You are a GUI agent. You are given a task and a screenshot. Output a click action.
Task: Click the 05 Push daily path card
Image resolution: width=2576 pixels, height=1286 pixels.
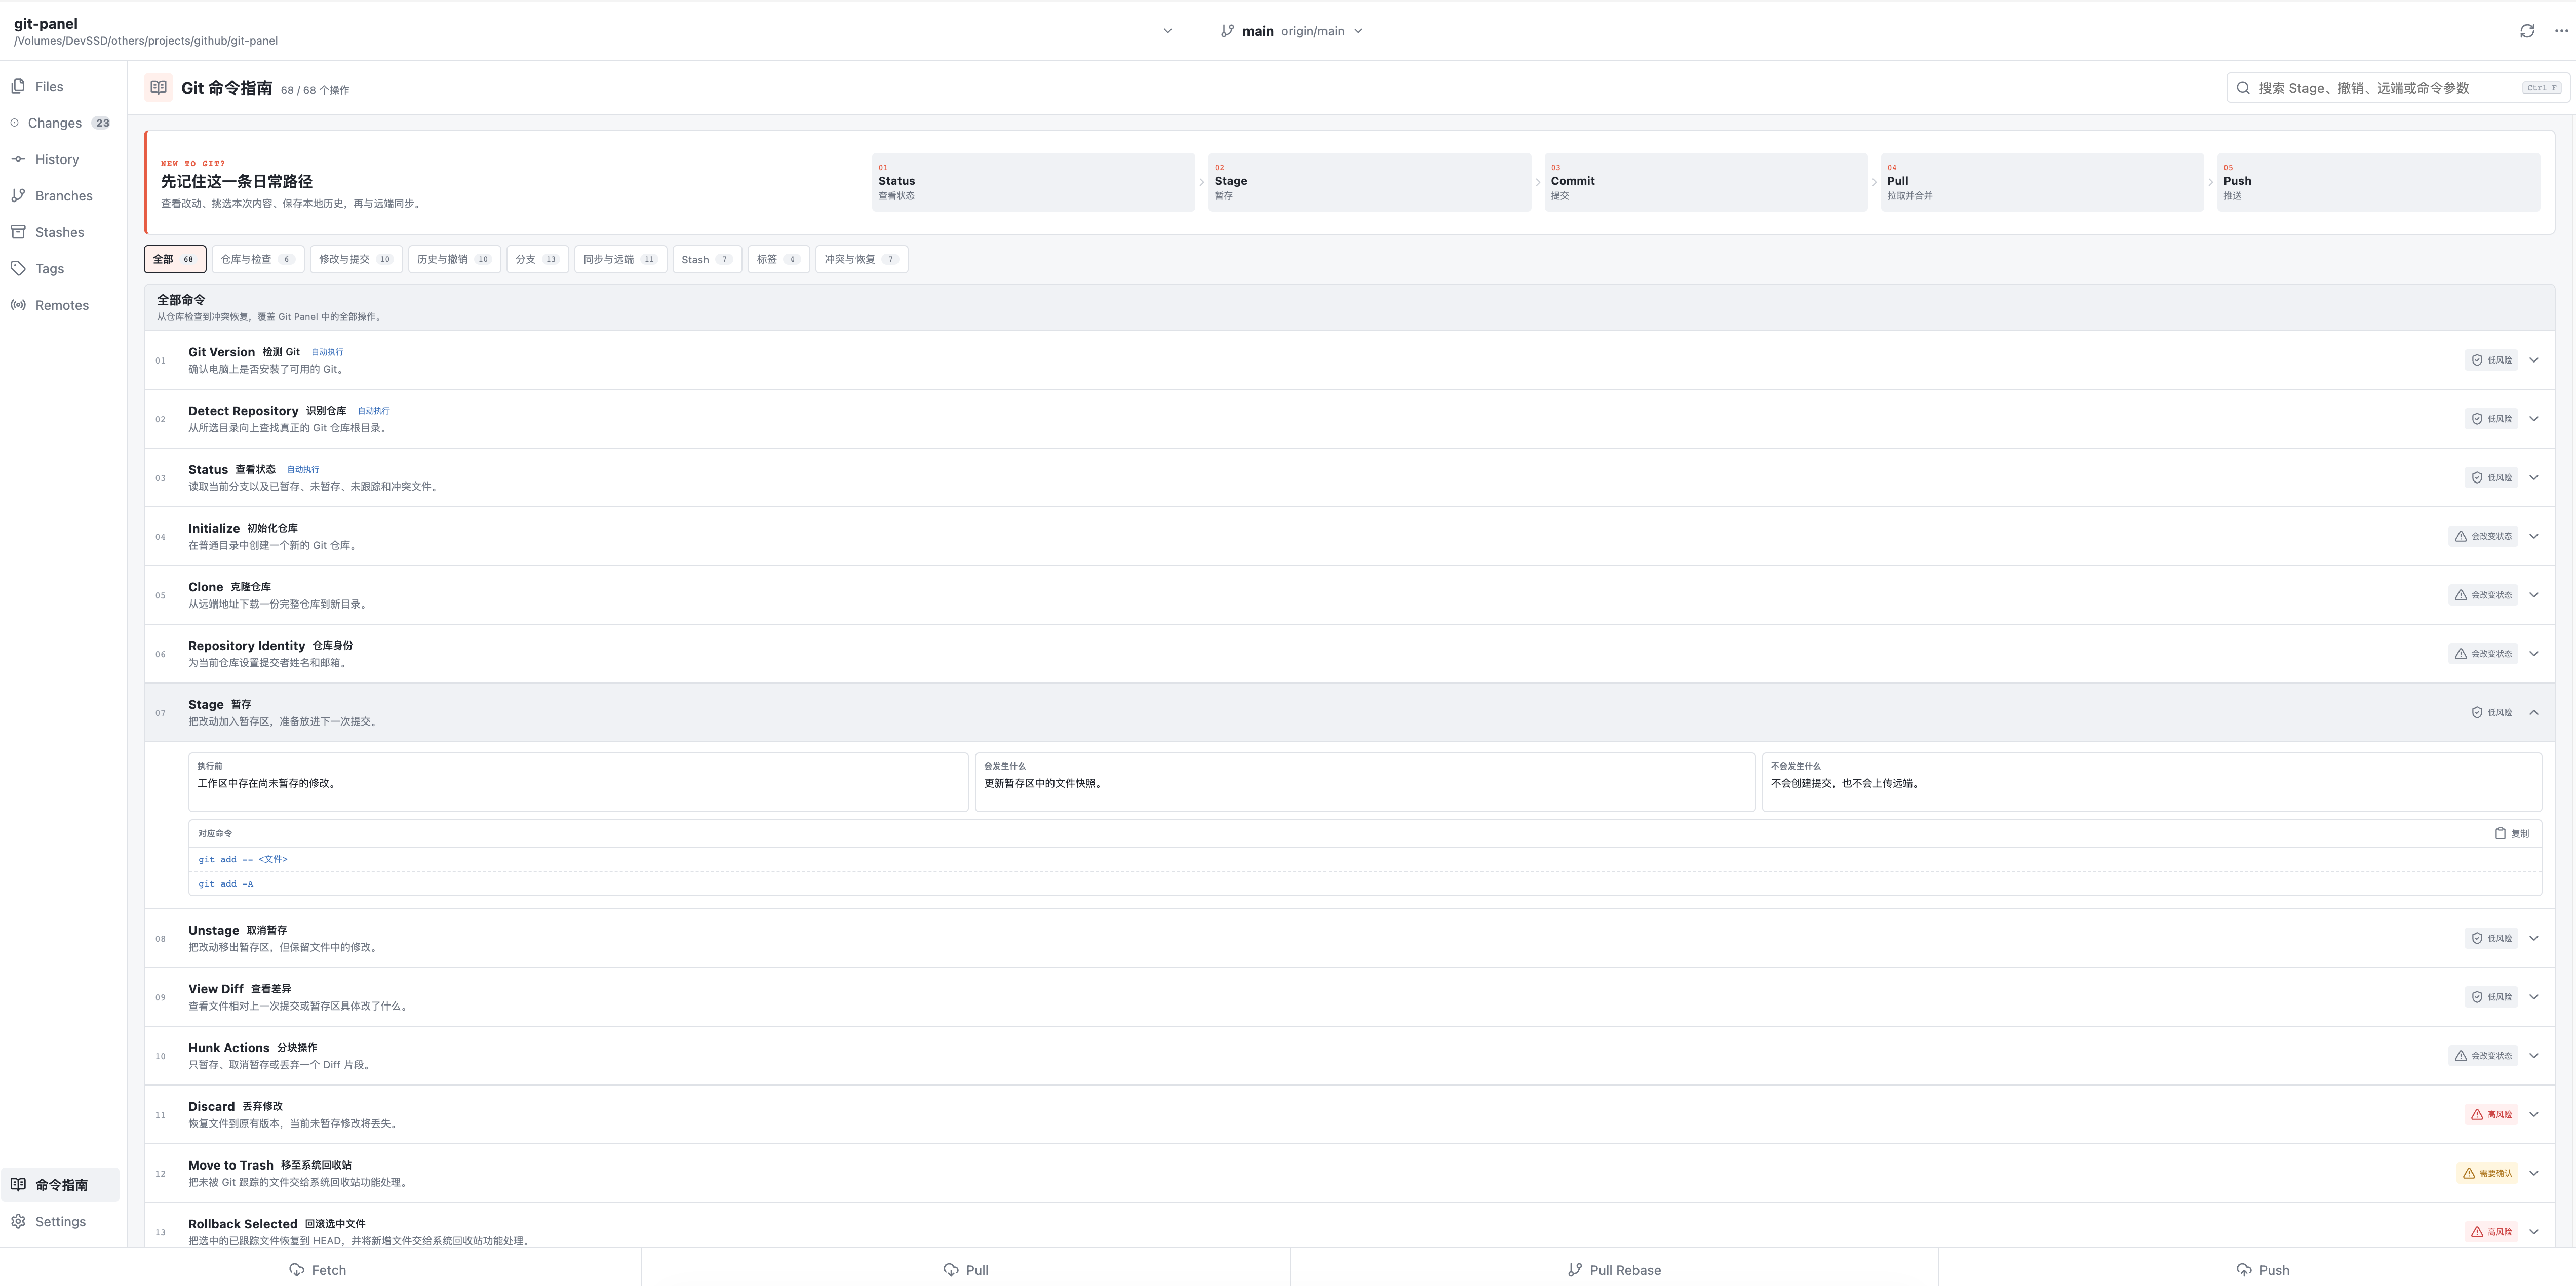click(2379, 182)
